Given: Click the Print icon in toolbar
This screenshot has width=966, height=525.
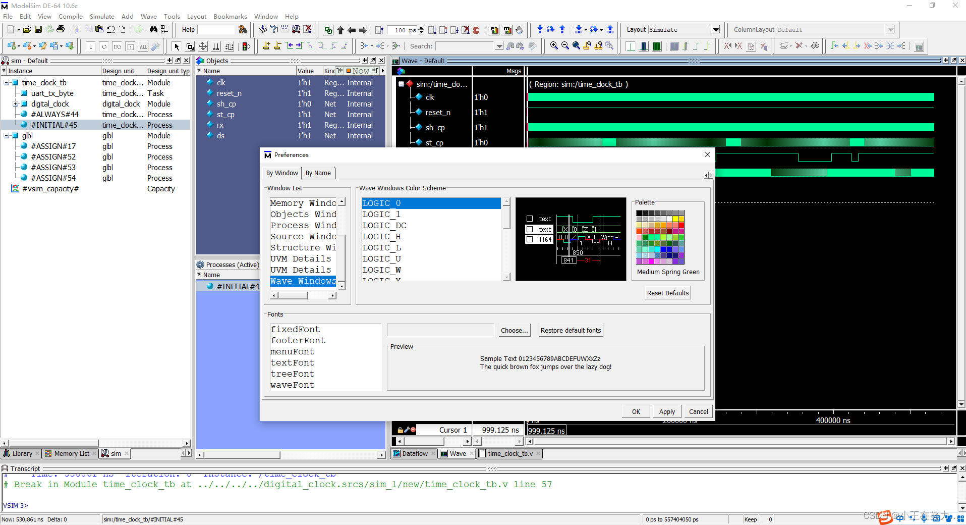Looking at the screenshot, I should (x=60, y=29).
